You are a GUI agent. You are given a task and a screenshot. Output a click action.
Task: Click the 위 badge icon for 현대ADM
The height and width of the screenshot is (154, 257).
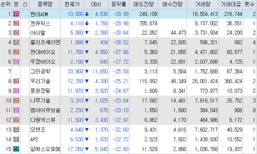(16, 14)
